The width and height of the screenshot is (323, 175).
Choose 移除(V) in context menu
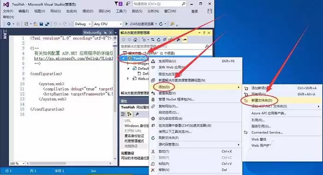195,170
